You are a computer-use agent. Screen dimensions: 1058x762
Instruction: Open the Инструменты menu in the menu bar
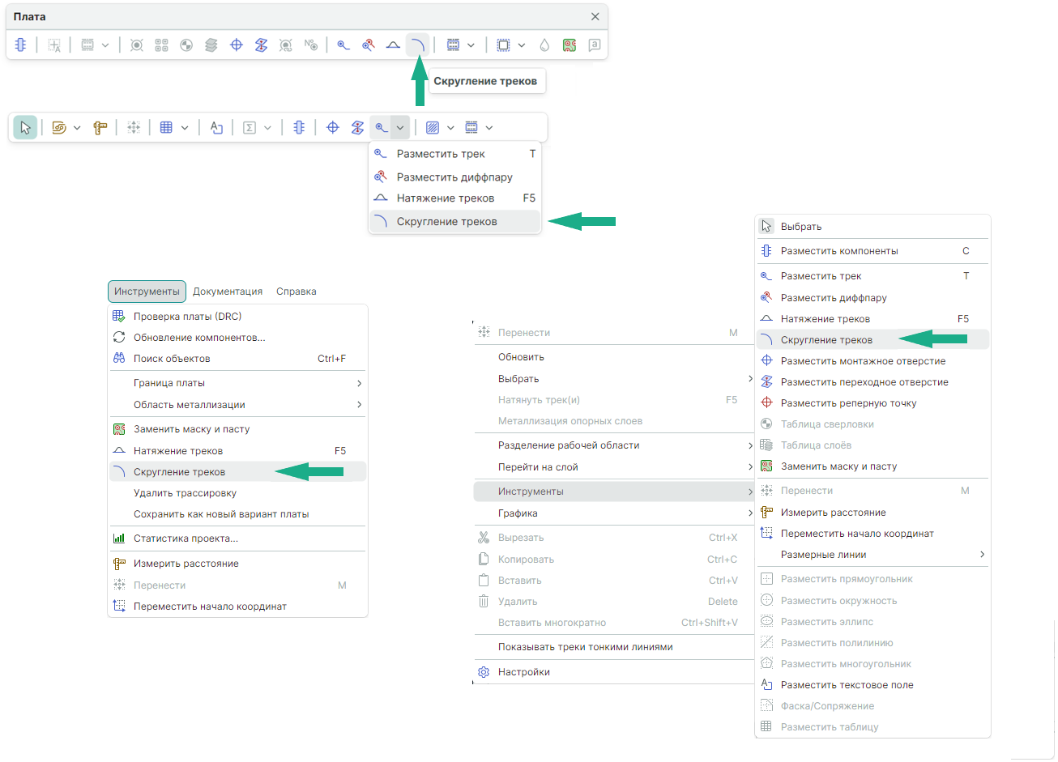pyautogui.click(x=147, y=292)
